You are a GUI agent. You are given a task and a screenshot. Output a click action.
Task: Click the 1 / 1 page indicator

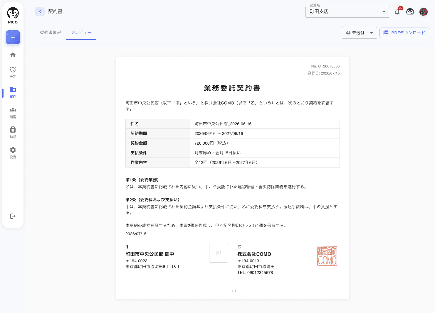(232, 291)
